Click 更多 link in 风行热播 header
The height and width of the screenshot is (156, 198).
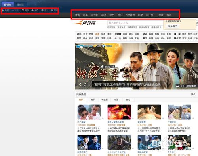click(x=194, y=94)
